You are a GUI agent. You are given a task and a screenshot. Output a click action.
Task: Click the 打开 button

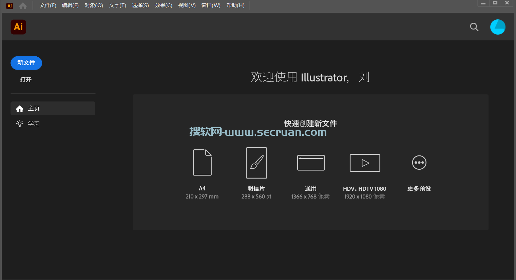[26, 79]
